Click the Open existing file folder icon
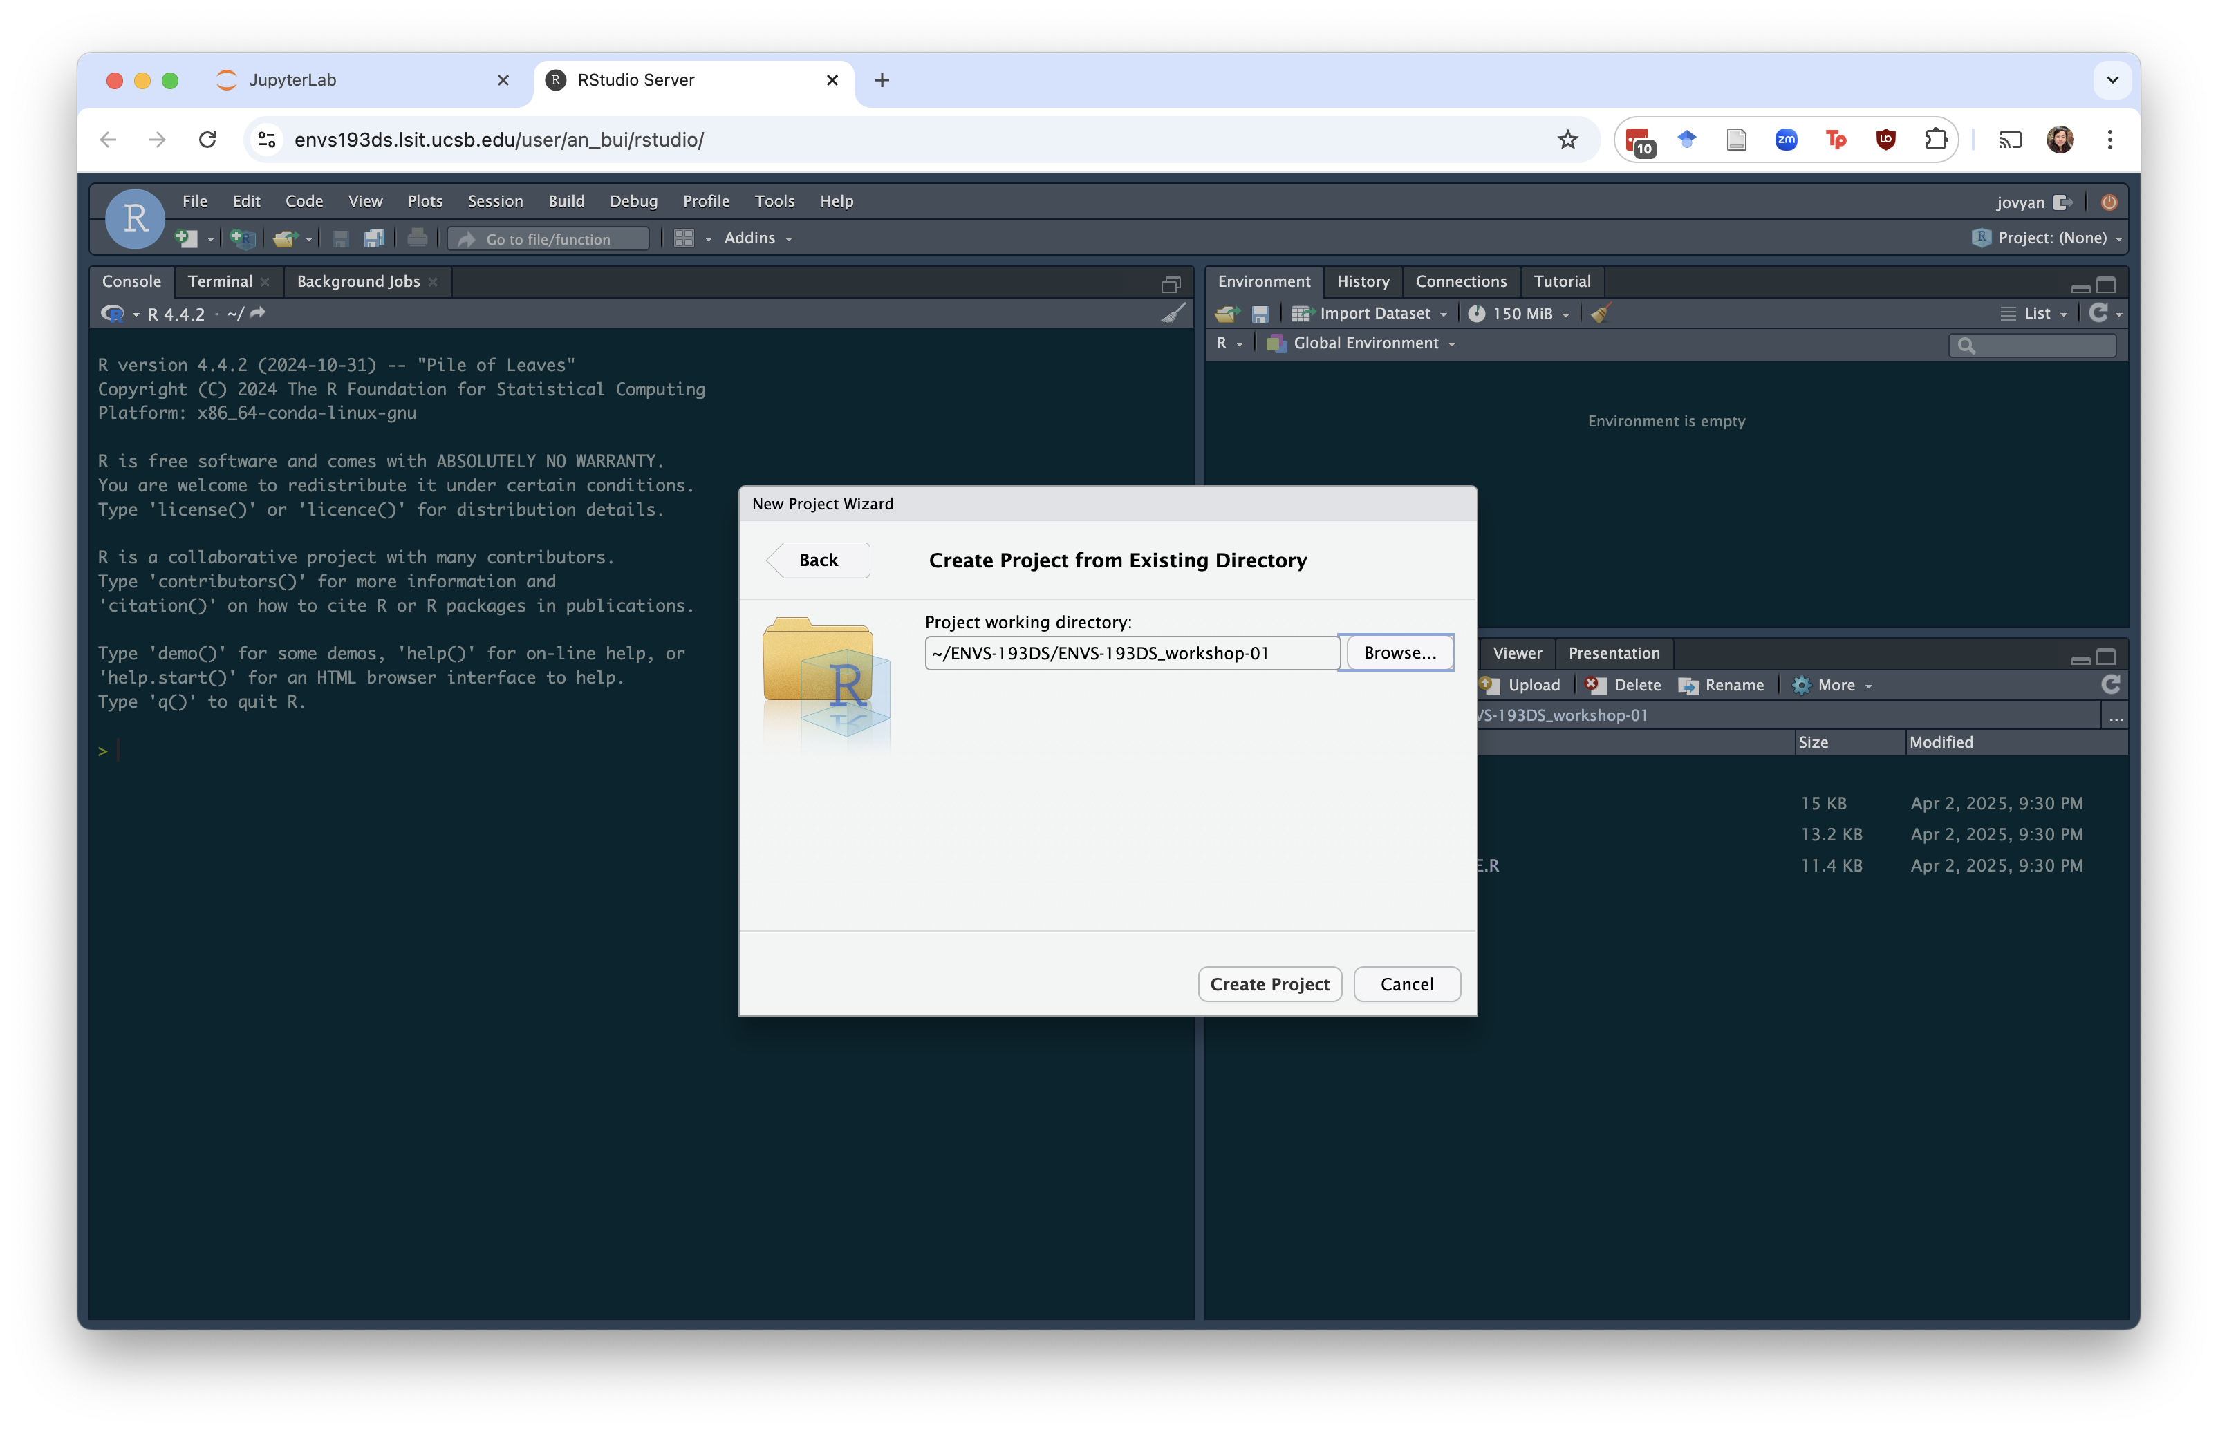This screenshot has height=1432, width=2218. [x=285, y=239]
